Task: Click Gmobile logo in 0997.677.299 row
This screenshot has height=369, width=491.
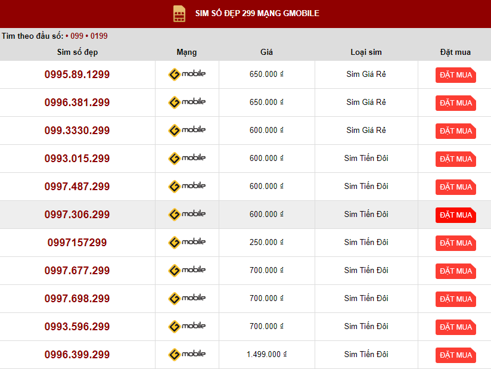Action: (187, 270)
